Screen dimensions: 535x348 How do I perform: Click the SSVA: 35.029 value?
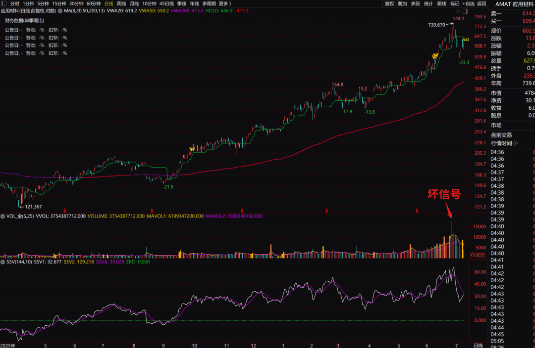click(x=110, y=262)
